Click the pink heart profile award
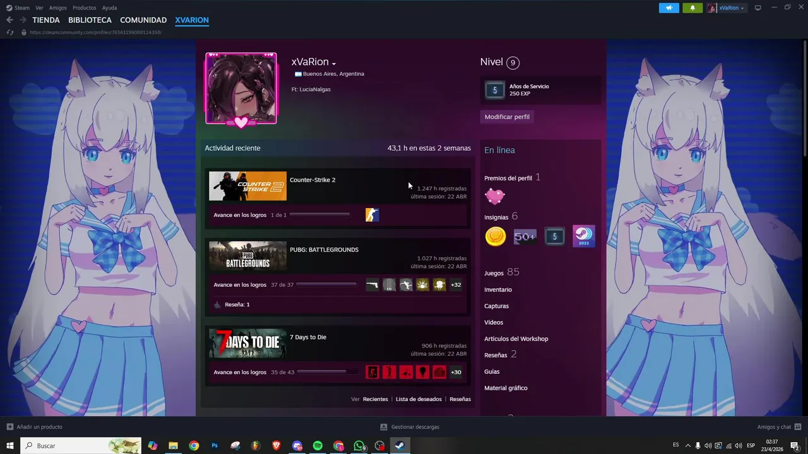Image resolution: width=808 pixels, height=454 pixels. click(495, 196)
